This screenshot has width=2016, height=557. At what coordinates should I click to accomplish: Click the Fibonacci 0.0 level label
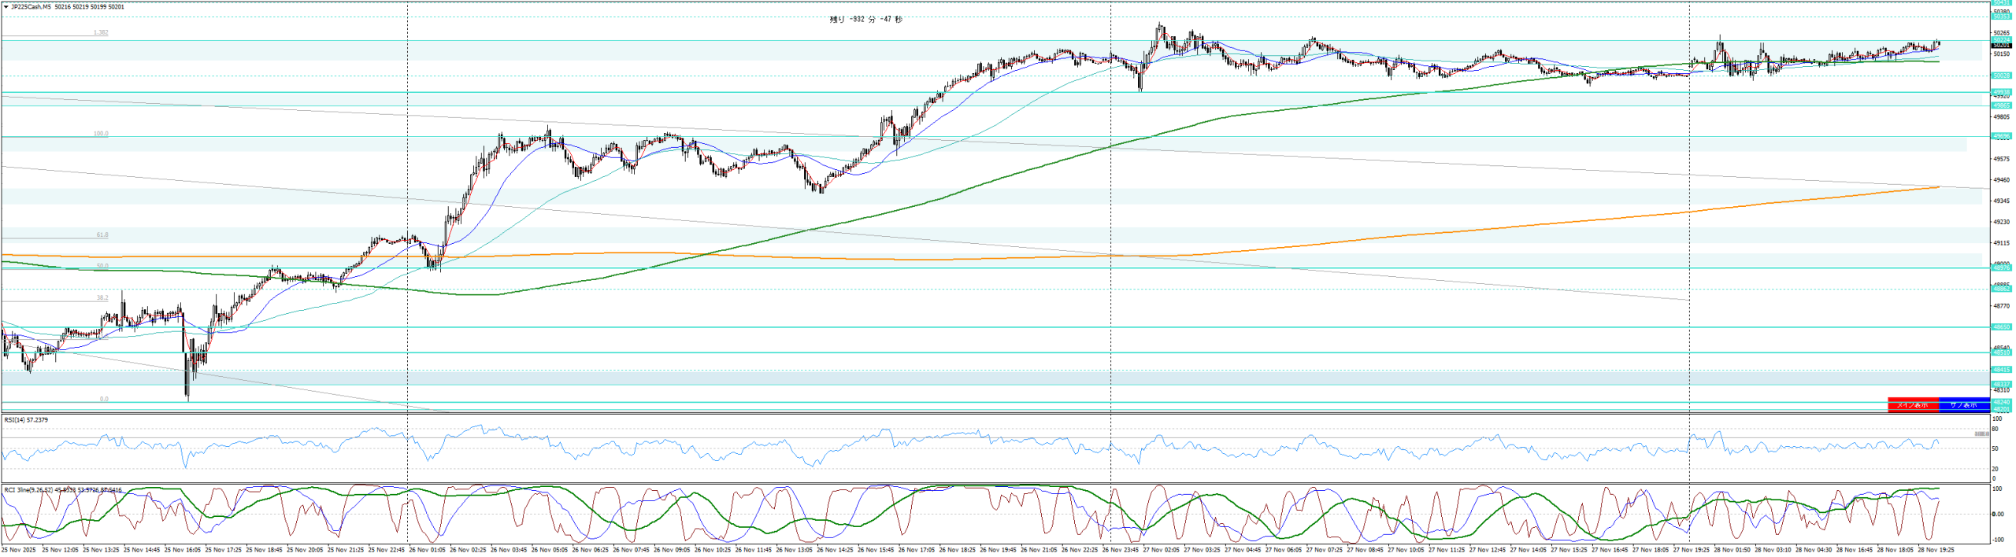pyautogui.click(x=104, y=400)
